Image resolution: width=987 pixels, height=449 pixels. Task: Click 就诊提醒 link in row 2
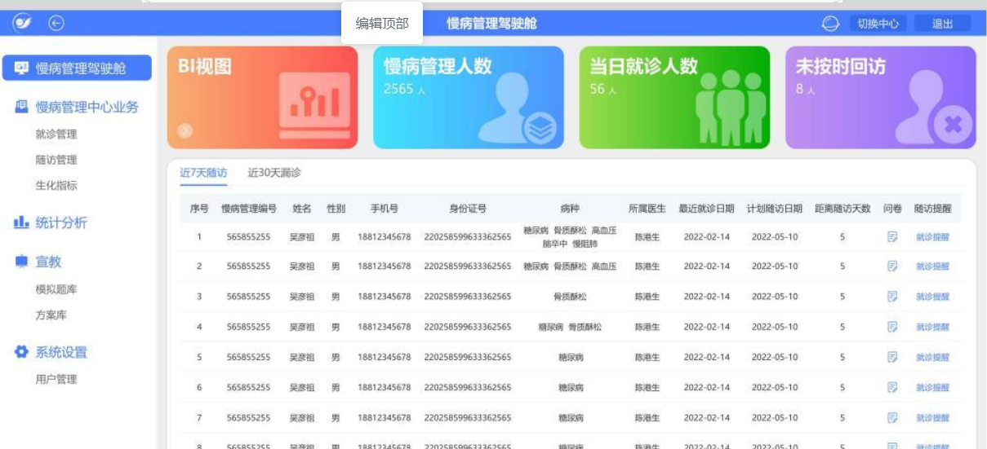(x=932, y=266)
